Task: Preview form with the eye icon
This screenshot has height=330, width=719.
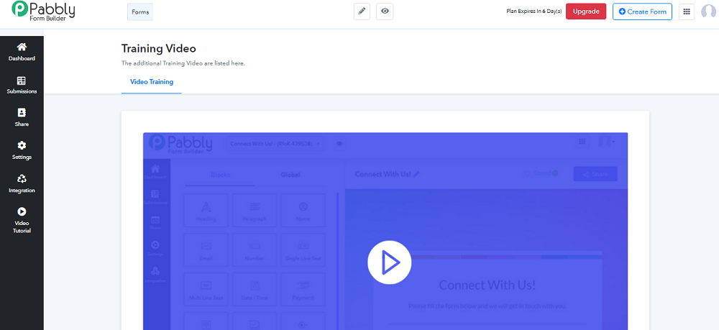Action: point(385,12)
